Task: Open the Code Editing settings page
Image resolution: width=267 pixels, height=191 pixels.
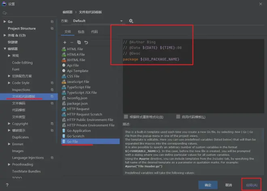Action: (22, 63)
